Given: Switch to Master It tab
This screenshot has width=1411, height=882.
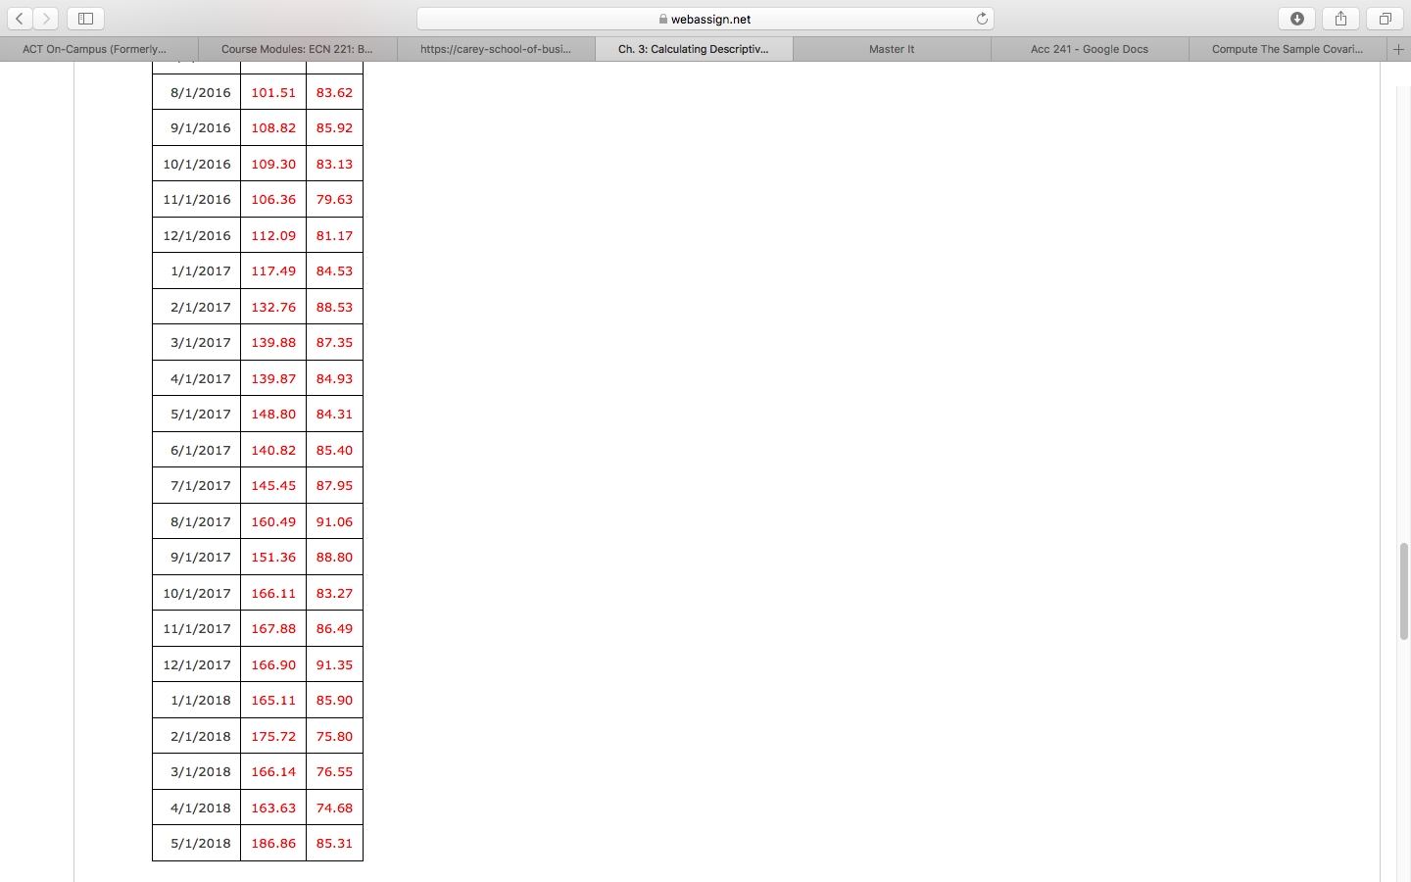Looking at the screenshot, I should [892, 49].
